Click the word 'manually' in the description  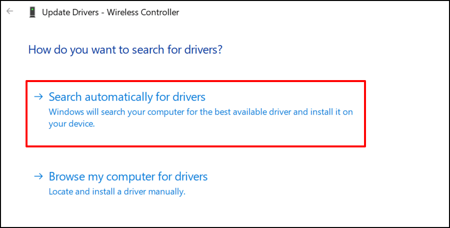[169, 192]
